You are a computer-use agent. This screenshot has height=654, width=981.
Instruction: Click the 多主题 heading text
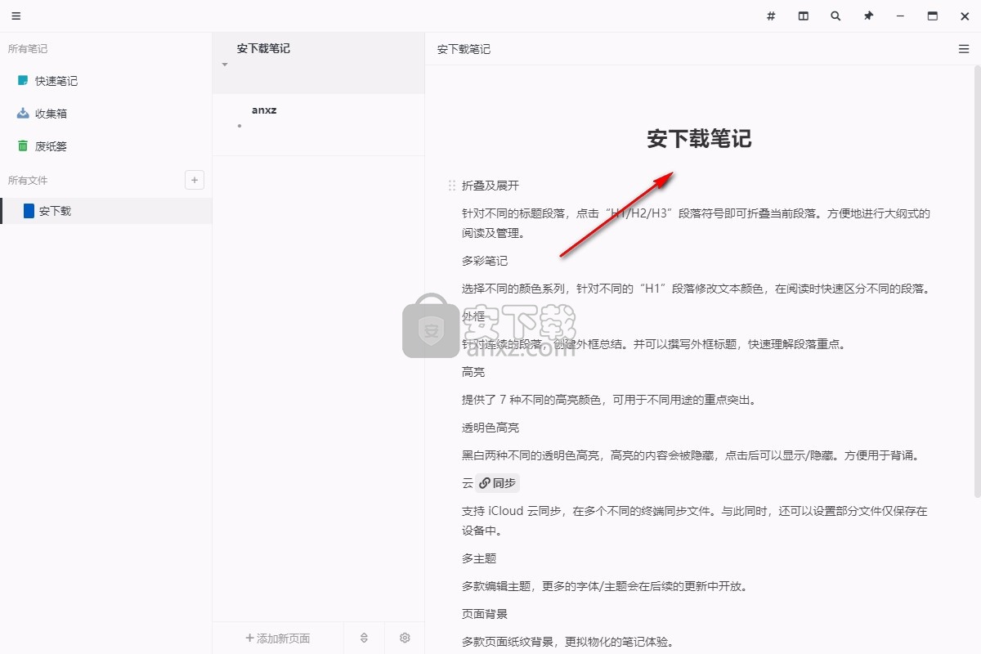click(x=479, y=558)
